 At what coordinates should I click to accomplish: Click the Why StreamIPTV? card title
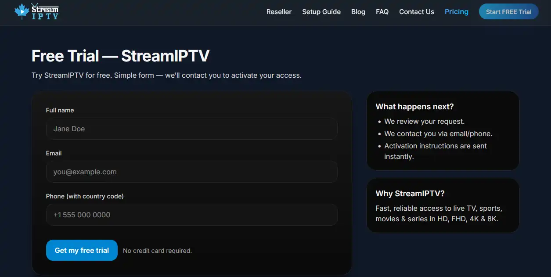coord(410,194)
